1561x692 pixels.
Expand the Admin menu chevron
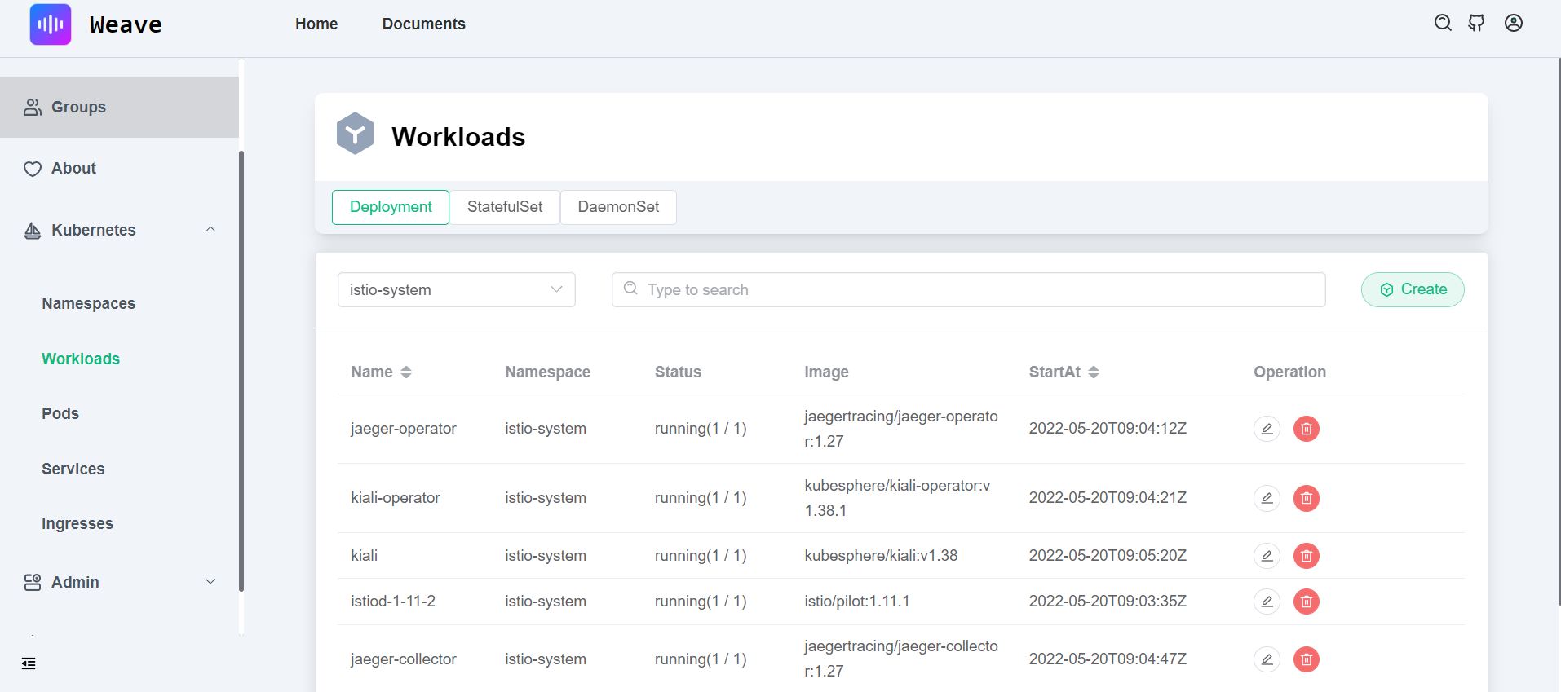210,582
